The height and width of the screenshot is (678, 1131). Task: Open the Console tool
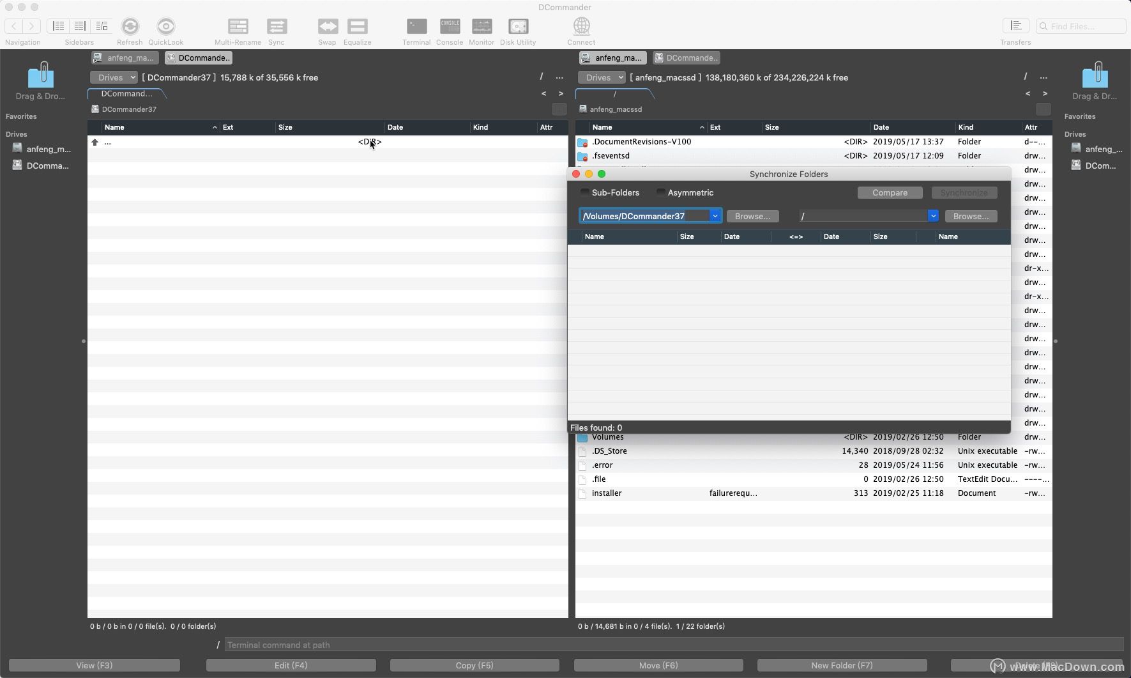tap(450, 26)
